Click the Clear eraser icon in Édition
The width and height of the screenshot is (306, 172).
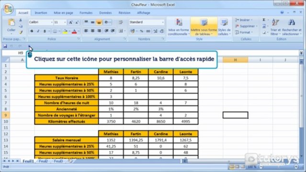pos(264,32)
